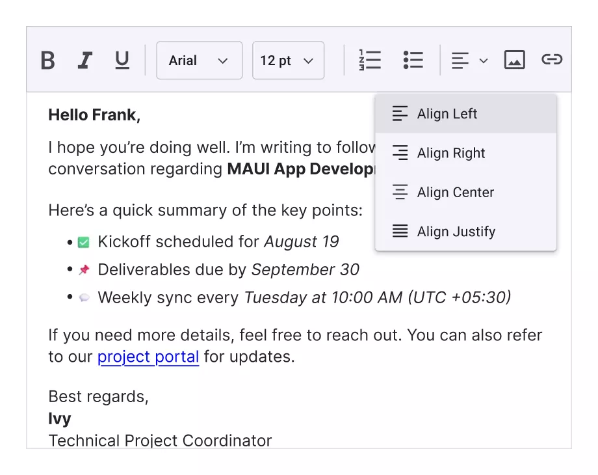Click the green checkmark emoji bullet
Image resolution: width=598 pixels, height=475 pixels.
85,241
